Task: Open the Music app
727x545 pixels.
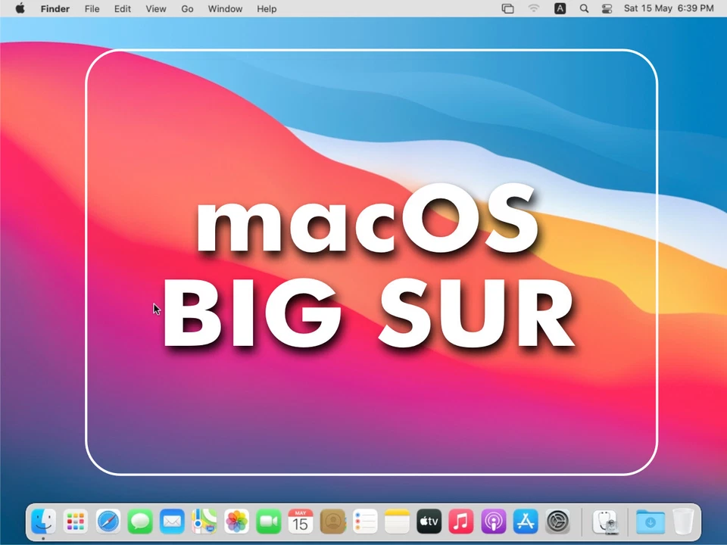Action: 461,522
